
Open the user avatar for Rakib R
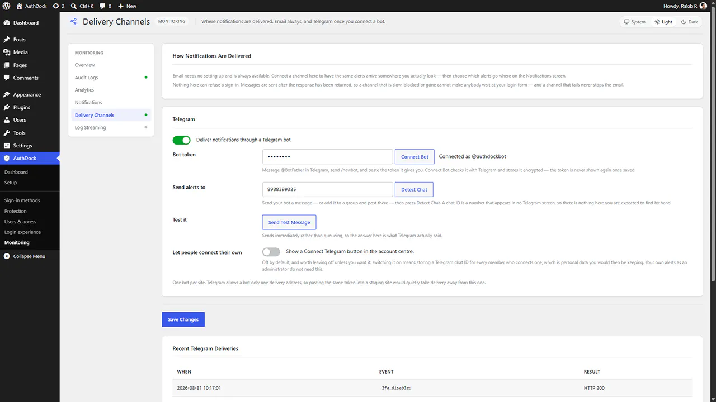tap(703, 6)
